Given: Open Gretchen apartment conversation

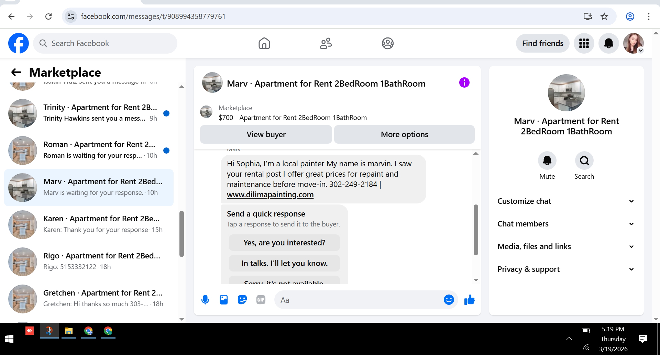Looking at the screenshot, I should click(x=89, y=299).
